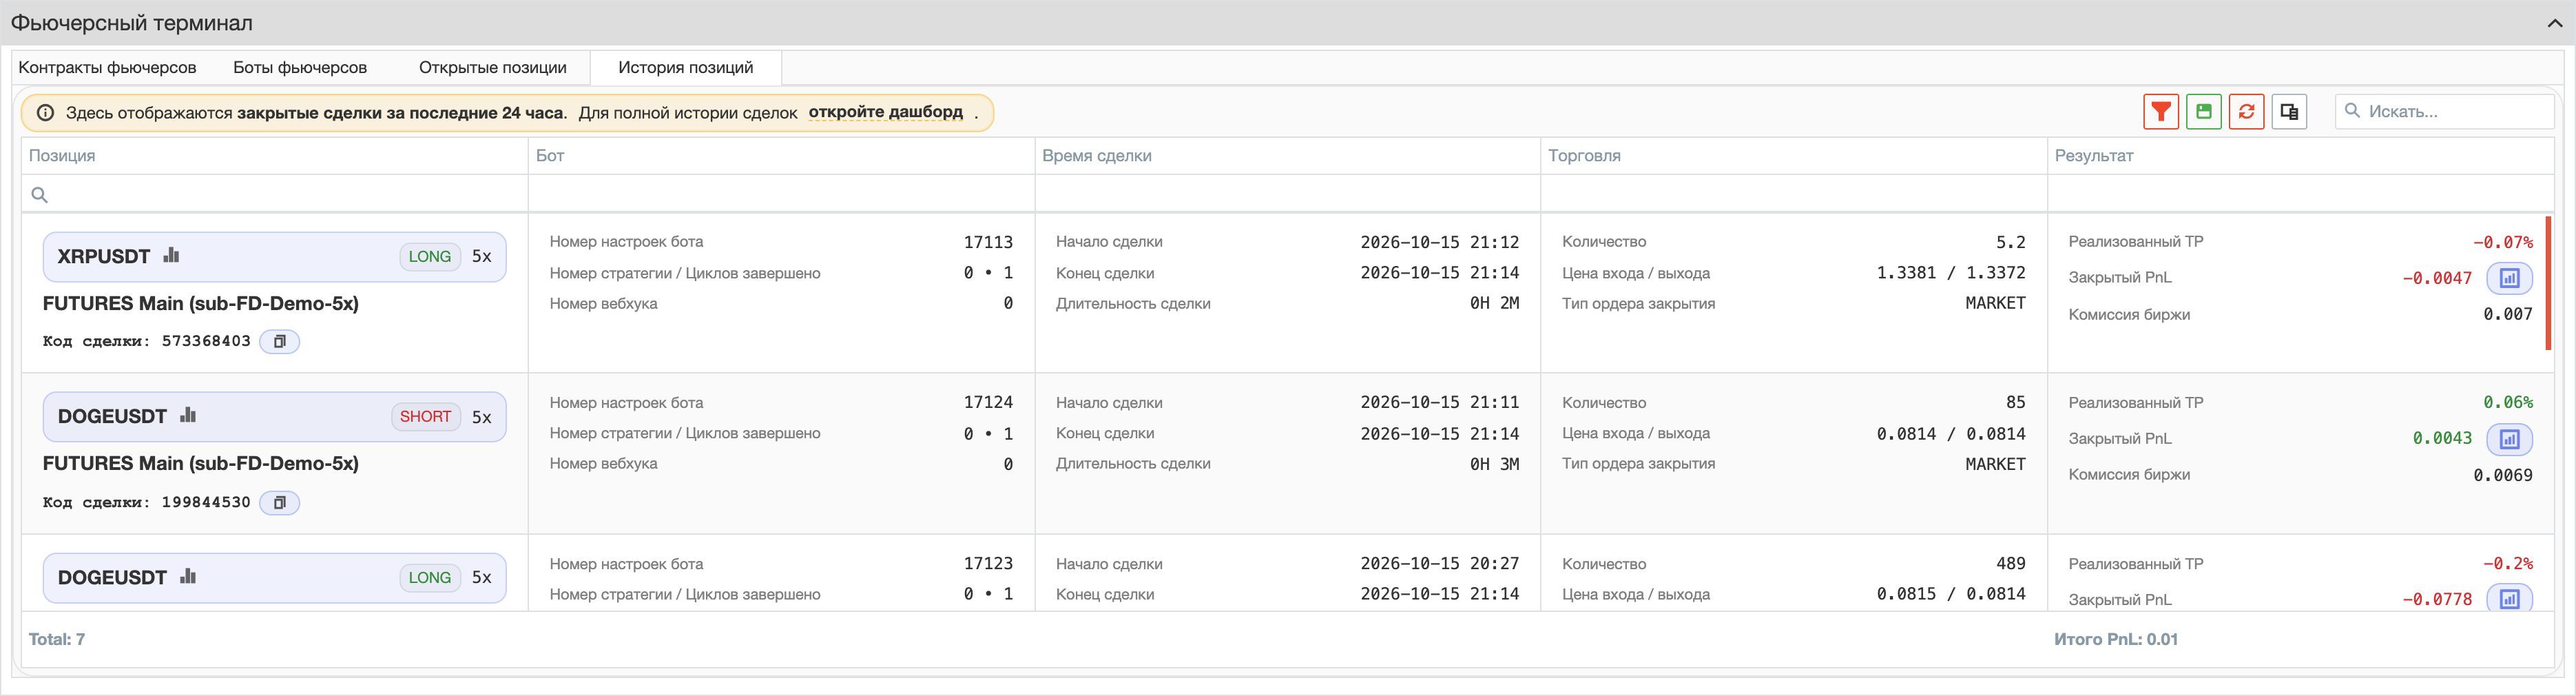Switch to Открытые позиции tab
2576x696 pixels.
492,67
